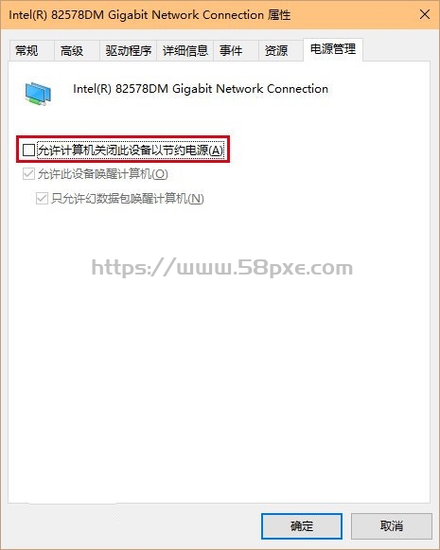The width and height of the screenshot is (440, 550).
Task: Close the properties dialog with X
Action: [x=425, y=15]
